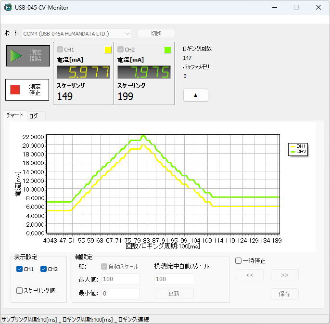Select the チャート tab

pyautogui.click(x=15, y=115)
